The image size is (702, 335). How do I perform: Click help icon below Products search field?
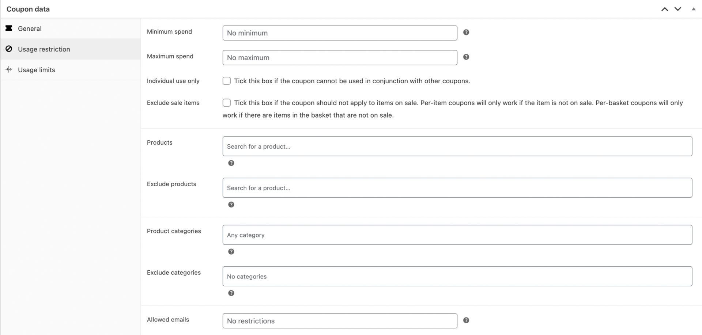click(x=231, y=163)
